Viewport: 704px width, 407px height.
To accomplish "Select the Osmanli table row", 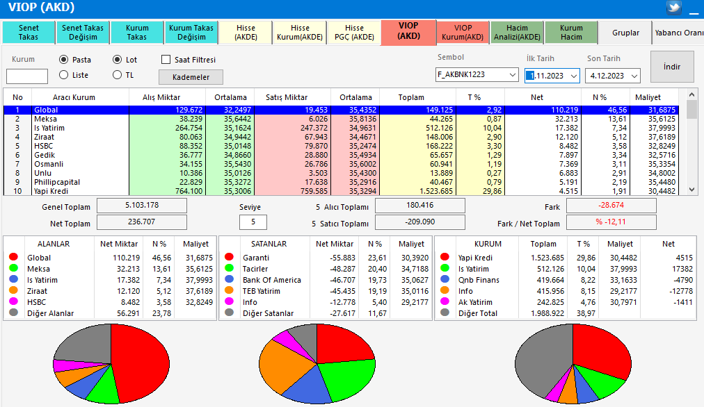I will pos(342,164).
